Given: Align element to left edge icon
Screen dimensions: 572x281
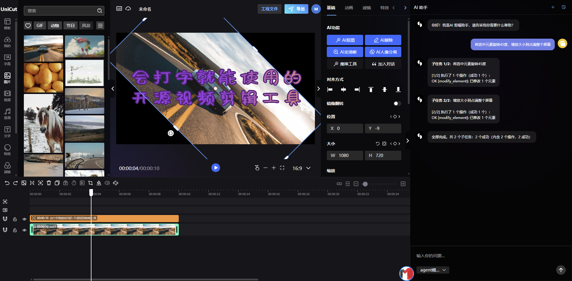Looking at the screenshot, I should [330, 90].
